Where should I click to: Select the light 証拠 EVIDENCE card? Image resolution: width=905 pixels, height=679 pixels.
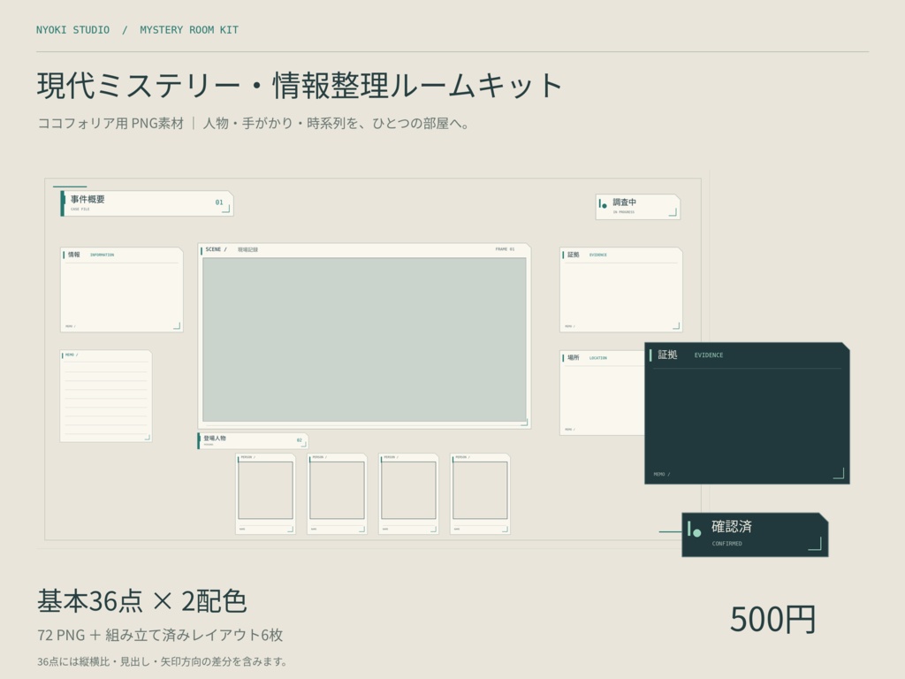[x=621, y=290]
